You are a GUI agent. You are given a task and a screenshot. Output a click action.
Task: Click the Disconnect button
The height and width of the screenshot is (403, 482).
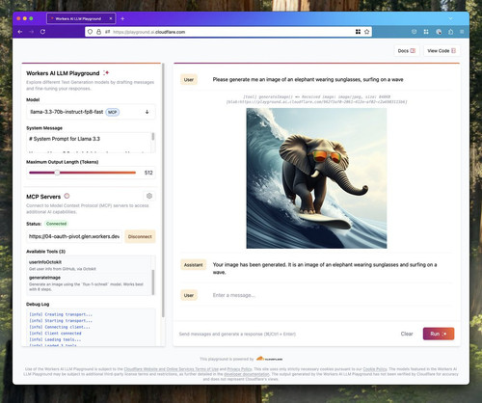140,236
